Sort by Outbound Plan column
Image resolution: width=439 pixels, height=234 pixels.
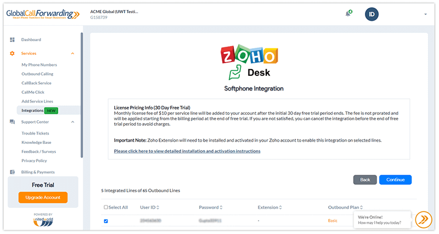(345, 208)
